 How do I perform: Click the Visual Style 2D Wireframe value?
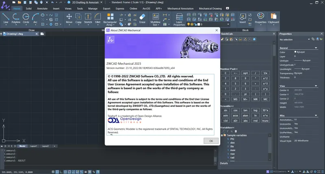pos(301,141)
